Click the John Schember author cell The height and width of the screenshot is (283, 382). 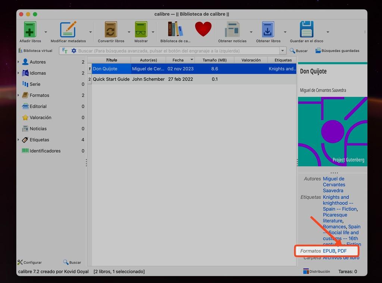(148, 79)
